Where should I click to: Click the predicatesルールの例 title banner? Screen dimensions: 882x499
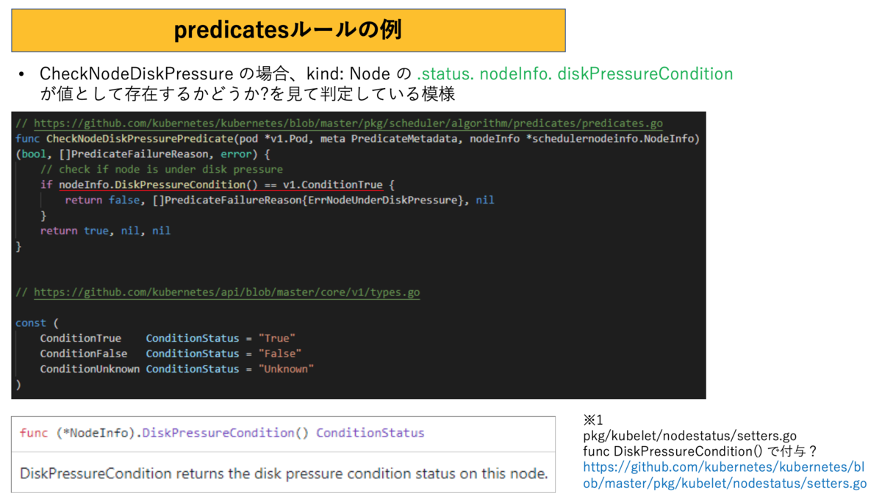coord(288,31)
